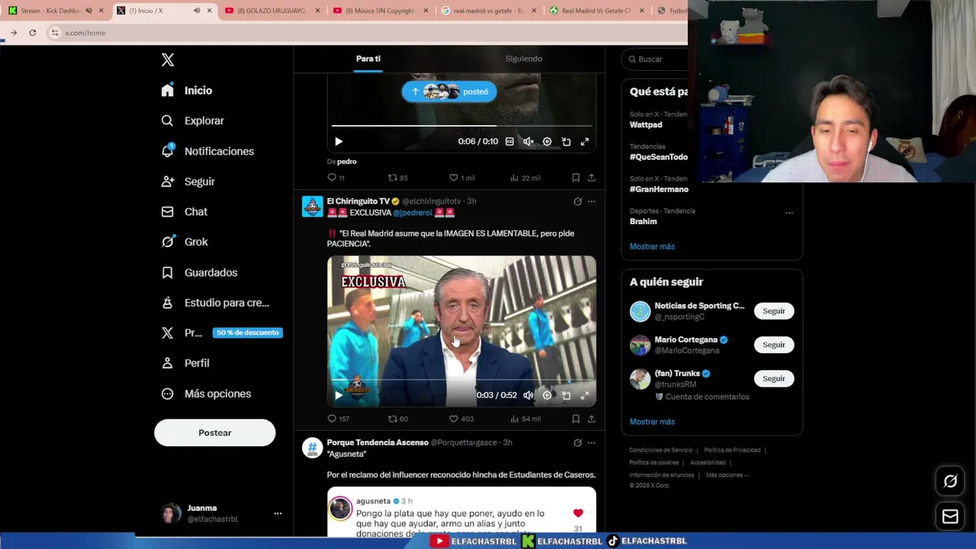The width and height of the screenshot is (976, 549).
Task: Toggle picture-in-picture on top video
Action: click(566, 142)
